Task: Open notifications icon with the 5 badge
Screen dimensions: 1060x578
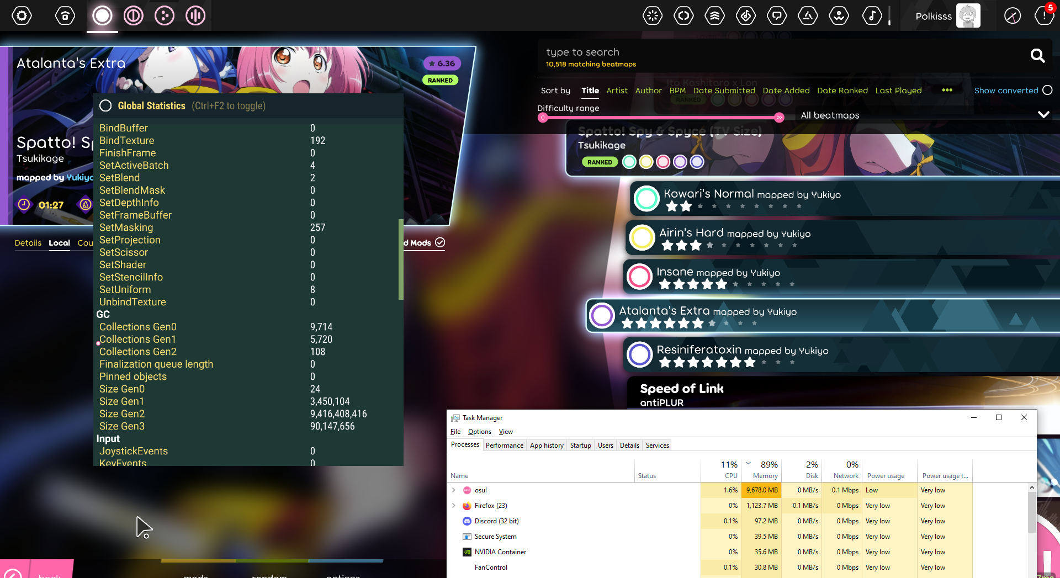Action: coord(1044,15)
